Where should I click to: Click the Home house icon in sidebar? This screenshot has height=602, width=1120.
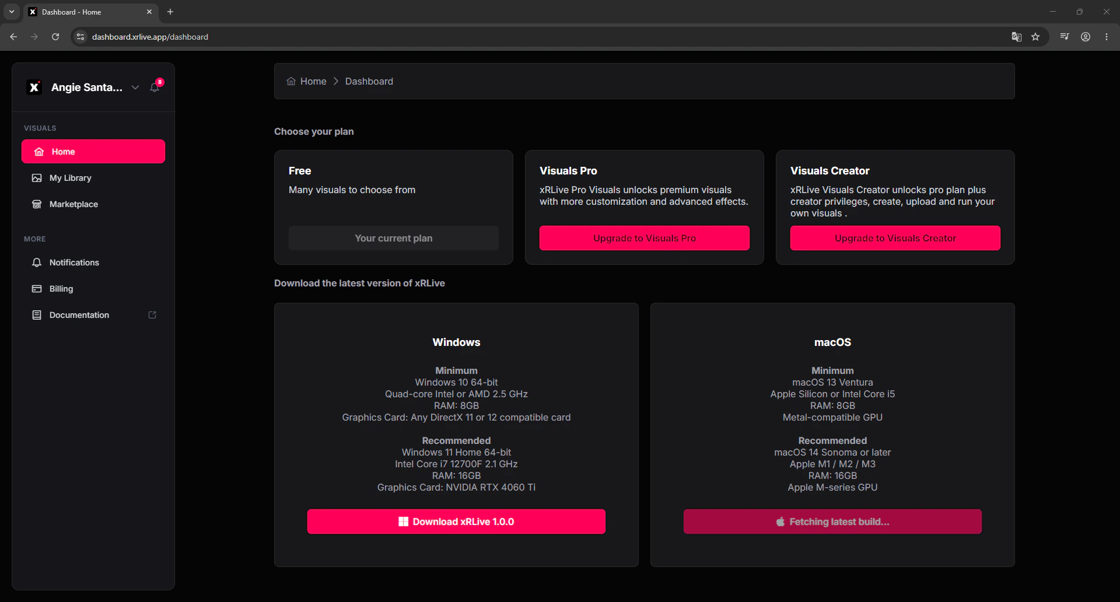39,152
